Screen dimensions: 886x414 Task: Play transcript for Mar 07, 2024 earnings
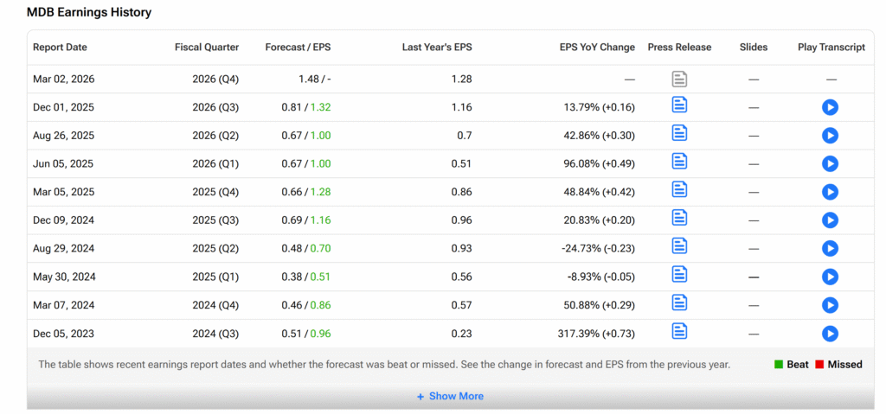(x=830, y=305)
